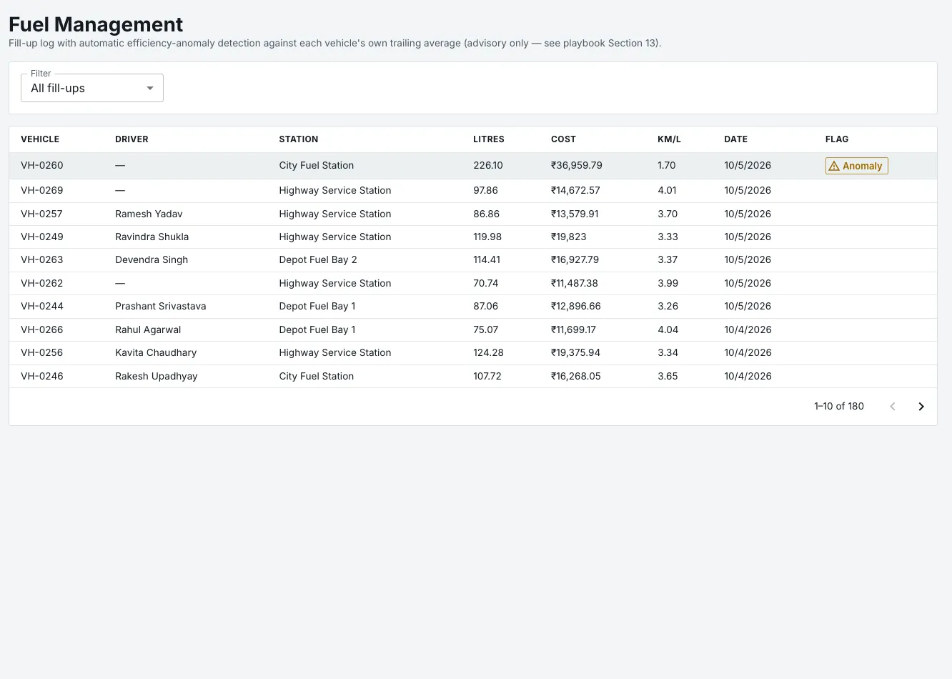
Task: Click driver Rakesh Upadhyay
Action: 157,376
